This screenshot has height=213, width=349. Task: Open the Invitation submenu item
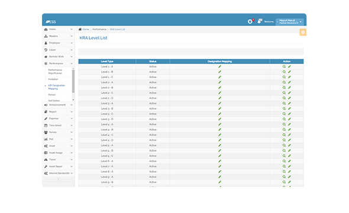pyautogui.click(x=53, y=79)
